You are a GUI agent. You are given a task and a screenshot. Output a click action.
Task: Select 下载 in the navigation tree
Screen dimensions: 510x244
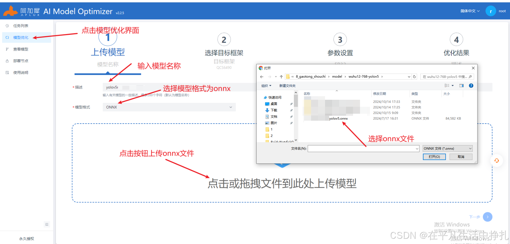tap(271, 110)
